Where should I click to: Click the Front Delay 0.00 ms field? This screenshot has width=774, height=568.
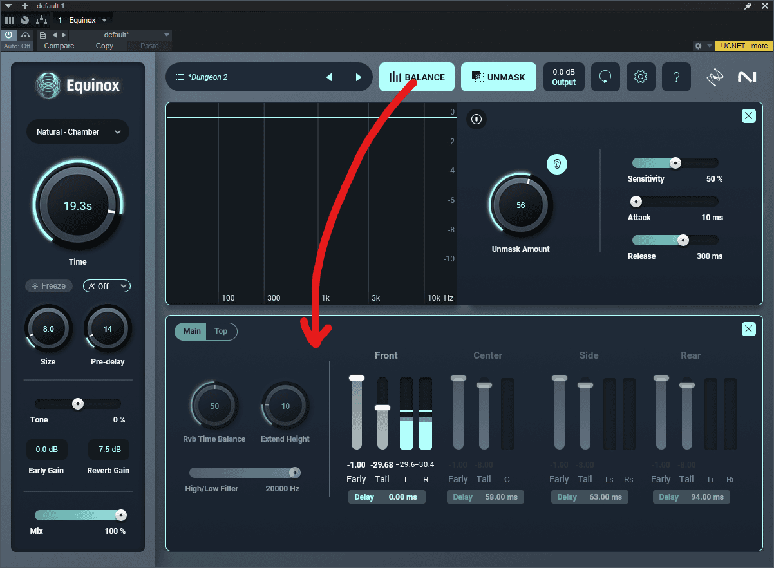(387, 497)
